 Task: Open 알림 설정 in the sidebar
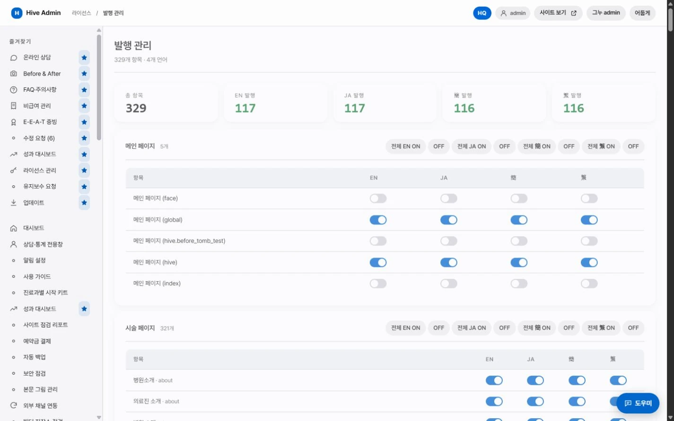click(35, 260)
